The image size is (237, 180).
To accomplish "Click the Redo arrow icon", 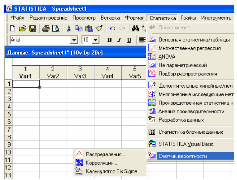I will click(x=122, y=28).
